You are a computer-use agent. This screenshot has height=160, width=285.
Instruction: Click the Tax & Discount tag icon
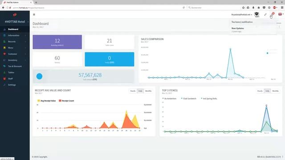pos(4,66)
